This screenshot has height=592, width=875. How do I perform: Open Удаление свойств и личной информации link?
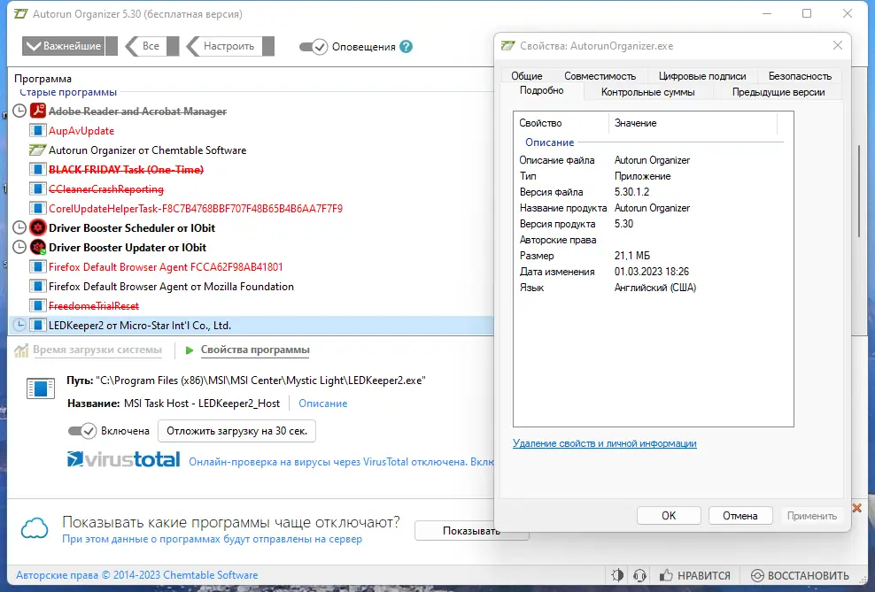click(x=604, y=443)
